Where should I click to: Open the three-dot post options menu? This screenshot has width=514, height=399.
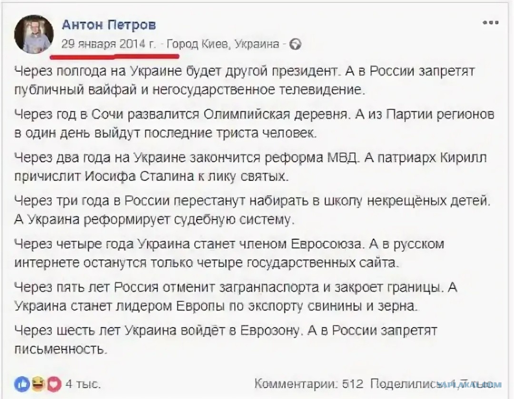(490, 22)
